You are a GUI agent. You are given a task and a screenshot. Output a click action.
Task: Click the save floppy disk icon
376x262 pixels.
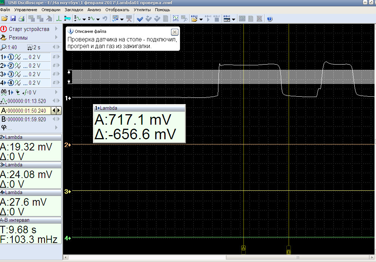[13, 18]
